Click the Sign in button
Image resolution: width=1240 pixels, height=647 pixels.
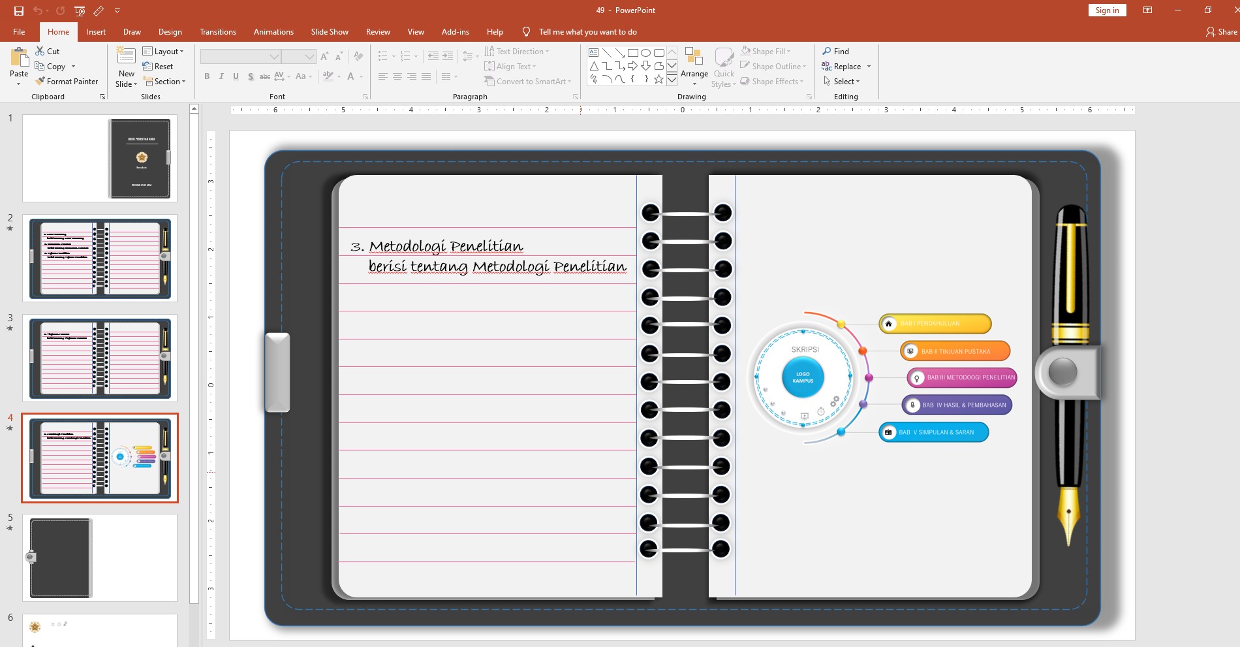pos(1107,10)
